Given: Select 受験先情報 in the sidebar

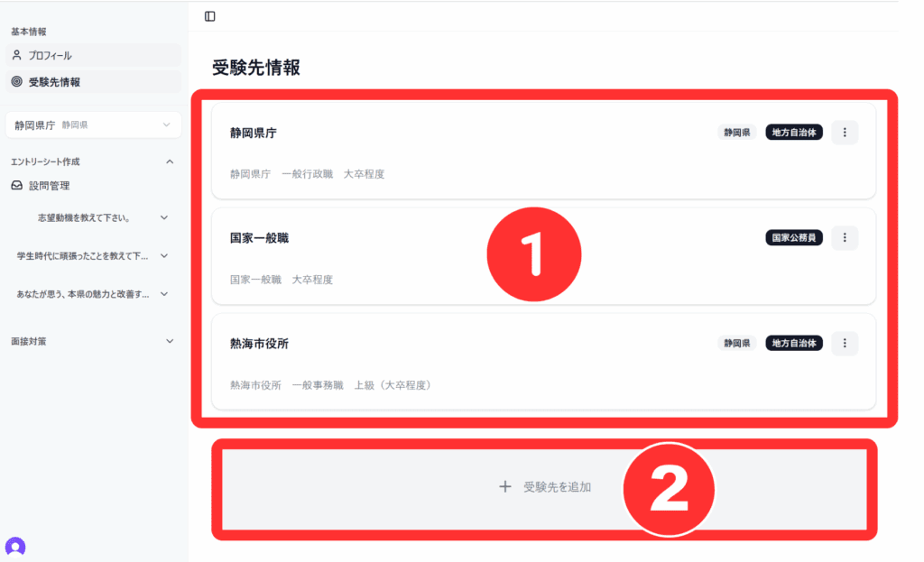Looking at the screenshot, I should (54, 82).
